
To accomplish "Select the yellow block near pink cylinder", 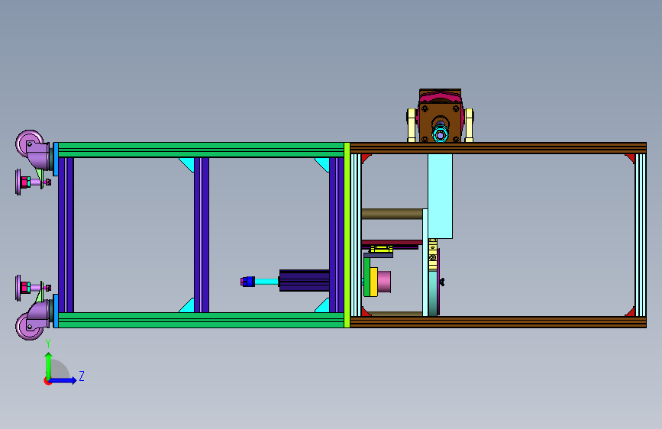I will [x=373, y=282].
